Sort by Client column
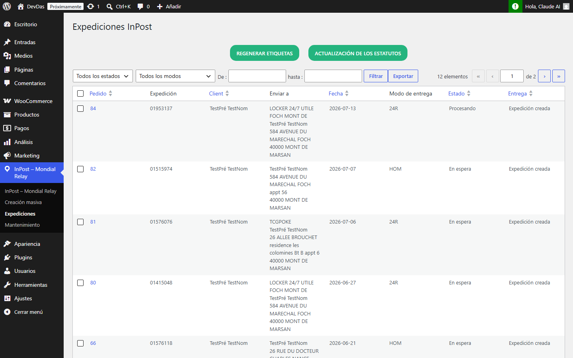This screenshot has width=573, height=358. tap(219, 93)
